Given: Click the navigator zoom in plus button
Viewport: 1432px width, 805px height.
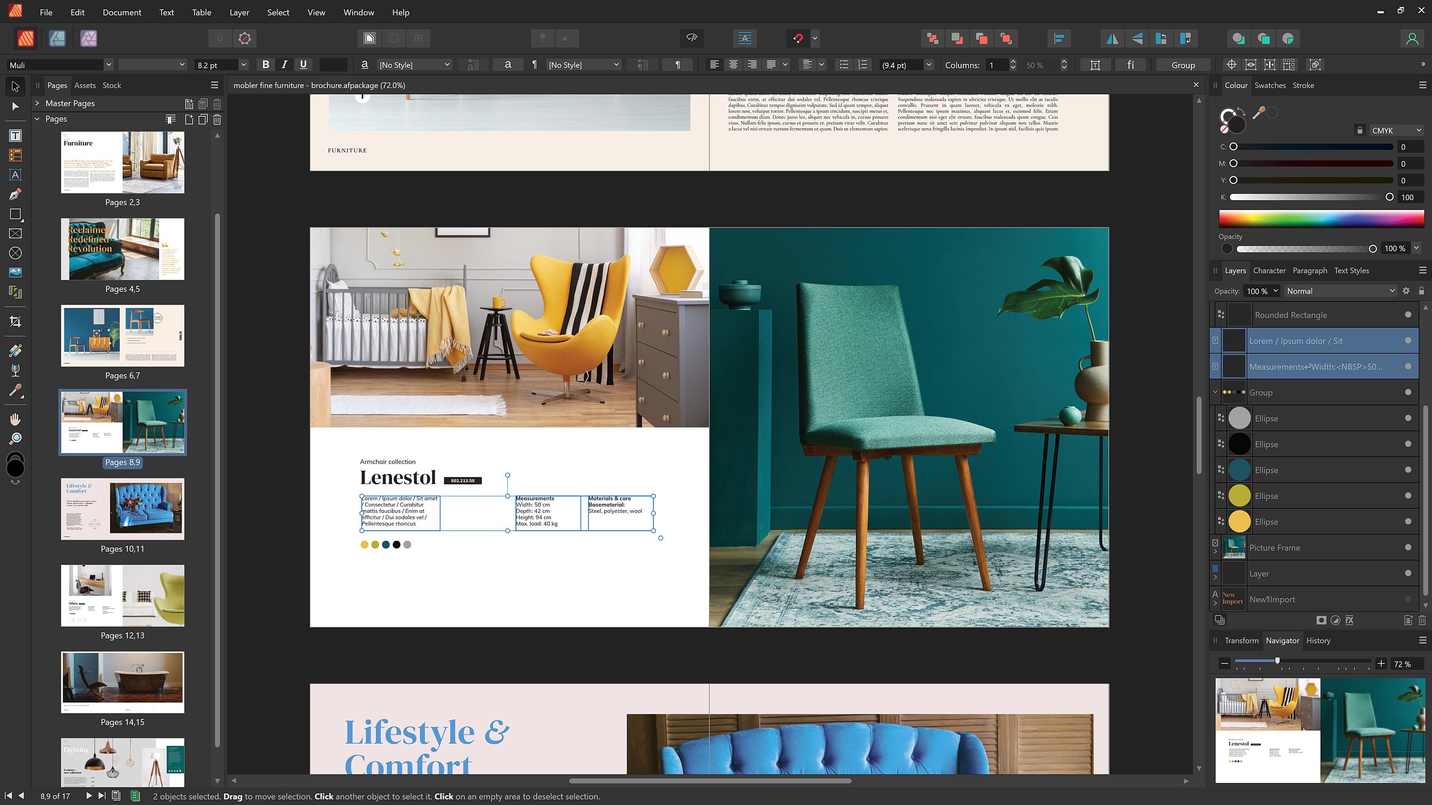Looking at the screenshot, I should tap(1381, 664).
